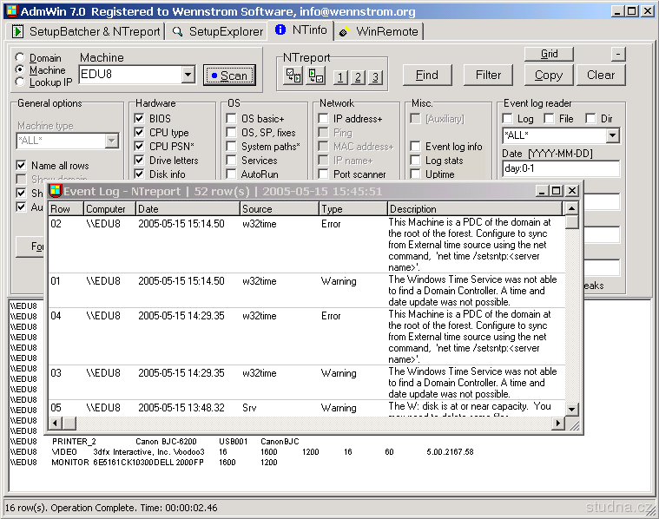659x519 pixels.
Task: Sort event log by Source column header
Action: tap(279, 209)
